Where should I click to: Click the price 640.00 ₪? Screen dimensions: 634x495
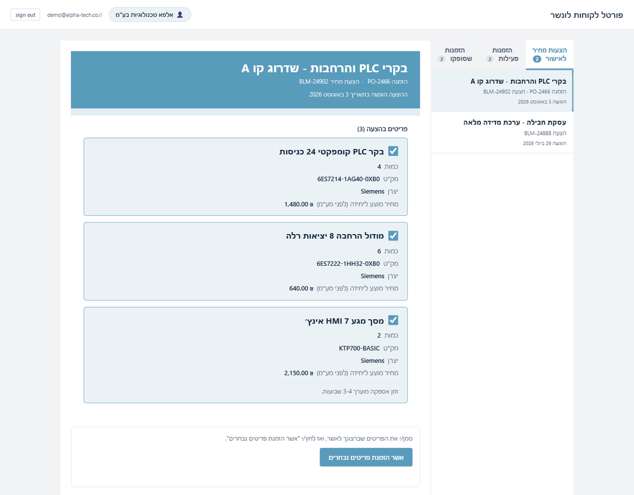(301, 288)
